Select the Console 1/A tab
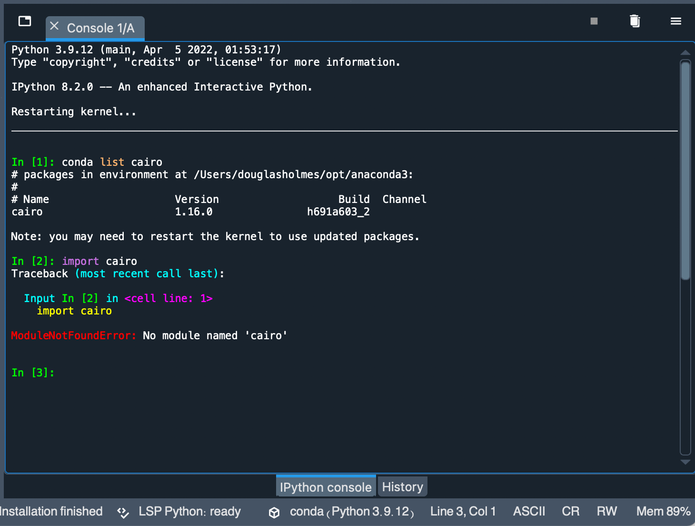695x526 pixels. click(95, 28)
